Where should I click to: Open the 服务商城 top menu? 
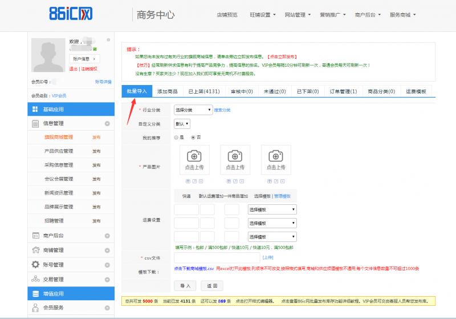[403, 15]
